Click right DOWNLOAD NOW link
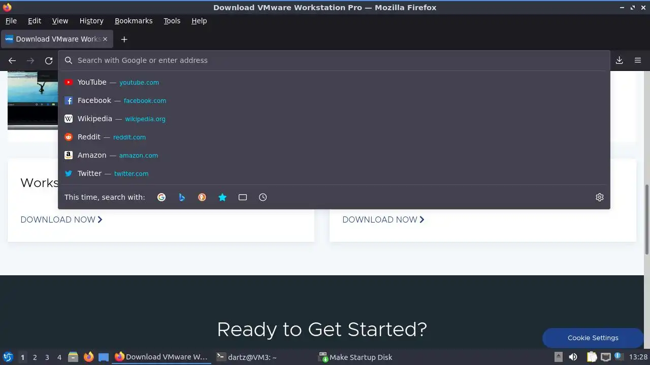The image size is (650, 365). click(x=383, y=220)
